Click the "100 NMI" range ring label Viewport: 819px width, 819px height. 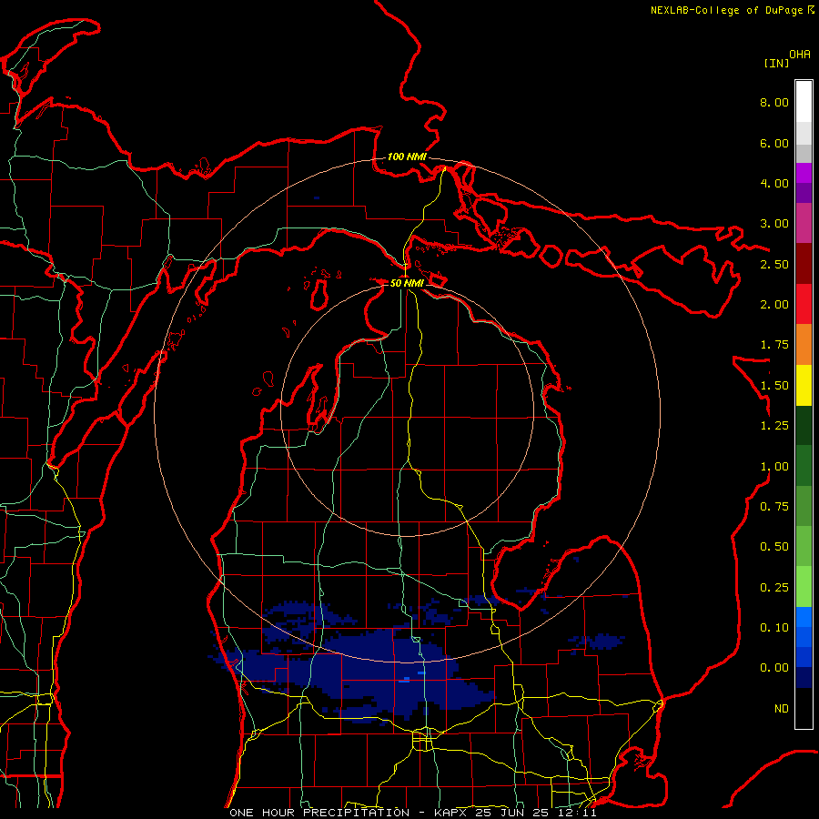click(x=407, y=157)
